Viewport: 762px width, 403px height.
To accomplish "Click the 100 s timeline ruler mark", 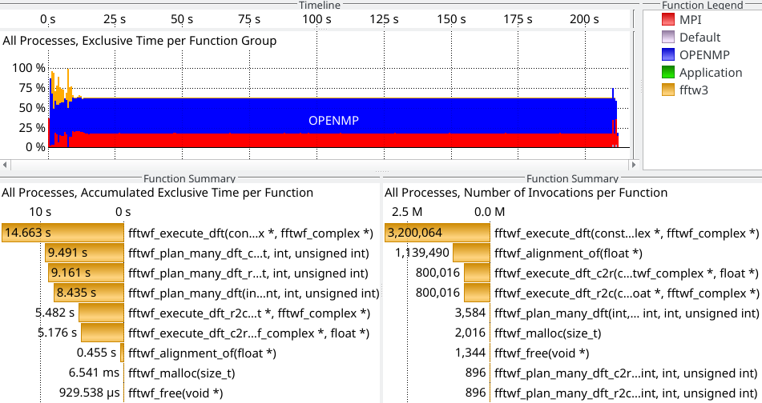I will 316,19.
